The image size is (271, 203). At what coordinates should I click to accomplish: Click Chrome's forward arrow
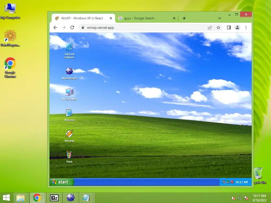point(64,27)
